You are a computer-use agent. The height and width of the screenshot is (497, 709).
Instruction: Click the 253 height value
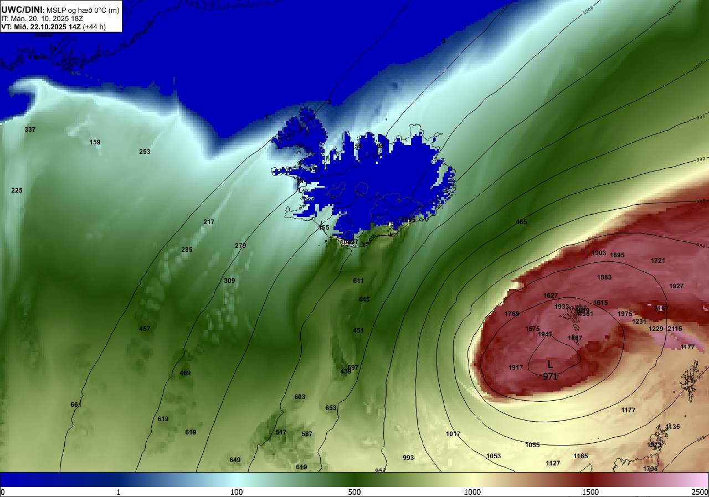tap(145, 152)
